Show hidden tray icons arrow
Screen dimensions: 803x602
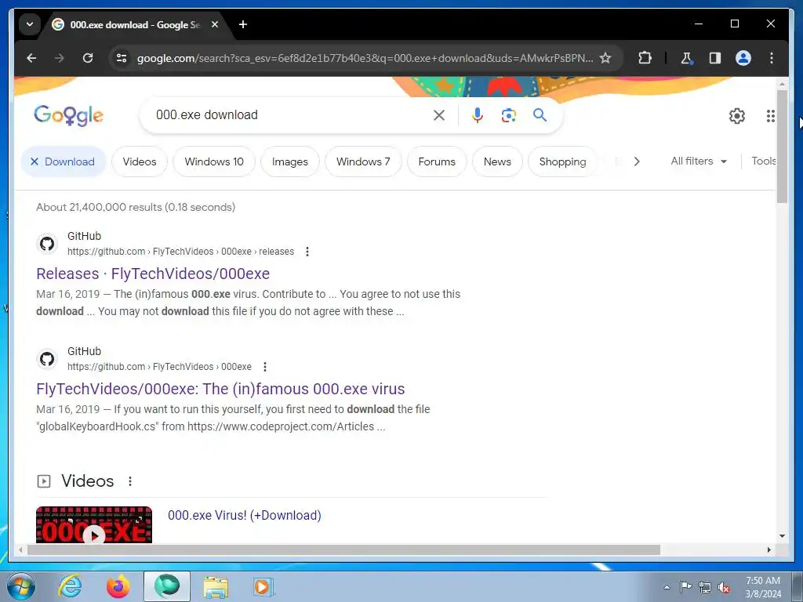pyautogui.click(x=667, y=587)
